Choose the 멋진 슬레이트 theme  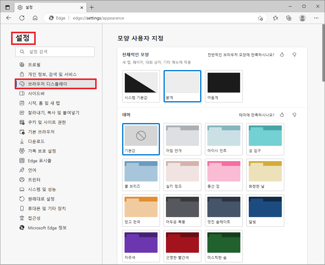[x=224, y=211]
